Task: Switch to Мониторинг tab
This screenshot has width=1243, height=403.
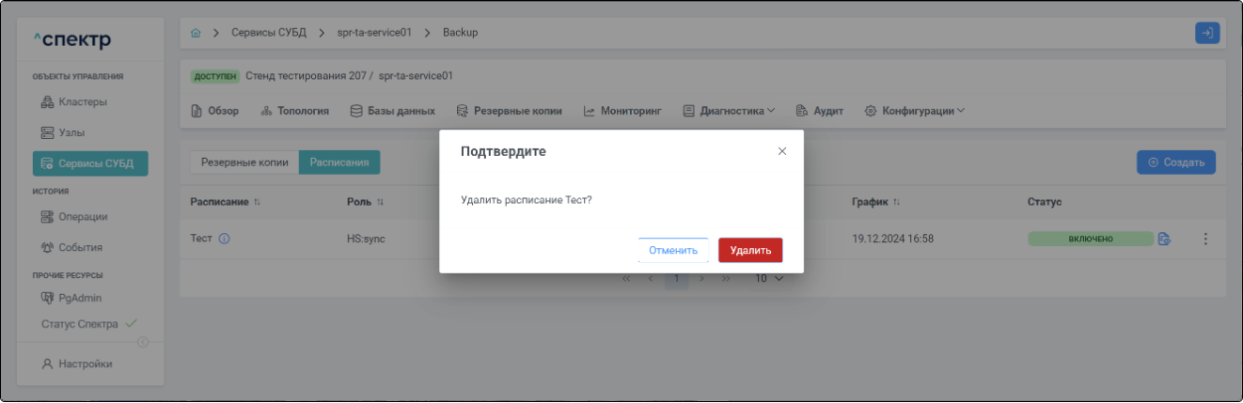Action: tap(622, 111)
